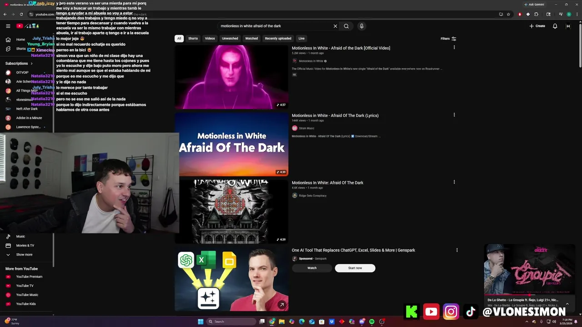Open the Afraid of the Dark [Official Video] title
This screenshot has width=582, height=327.
click(341, 48)
